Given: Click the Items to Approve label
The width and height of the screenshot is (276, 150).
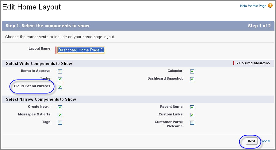Looking at the screenshot, I should [x=36, y=71].
